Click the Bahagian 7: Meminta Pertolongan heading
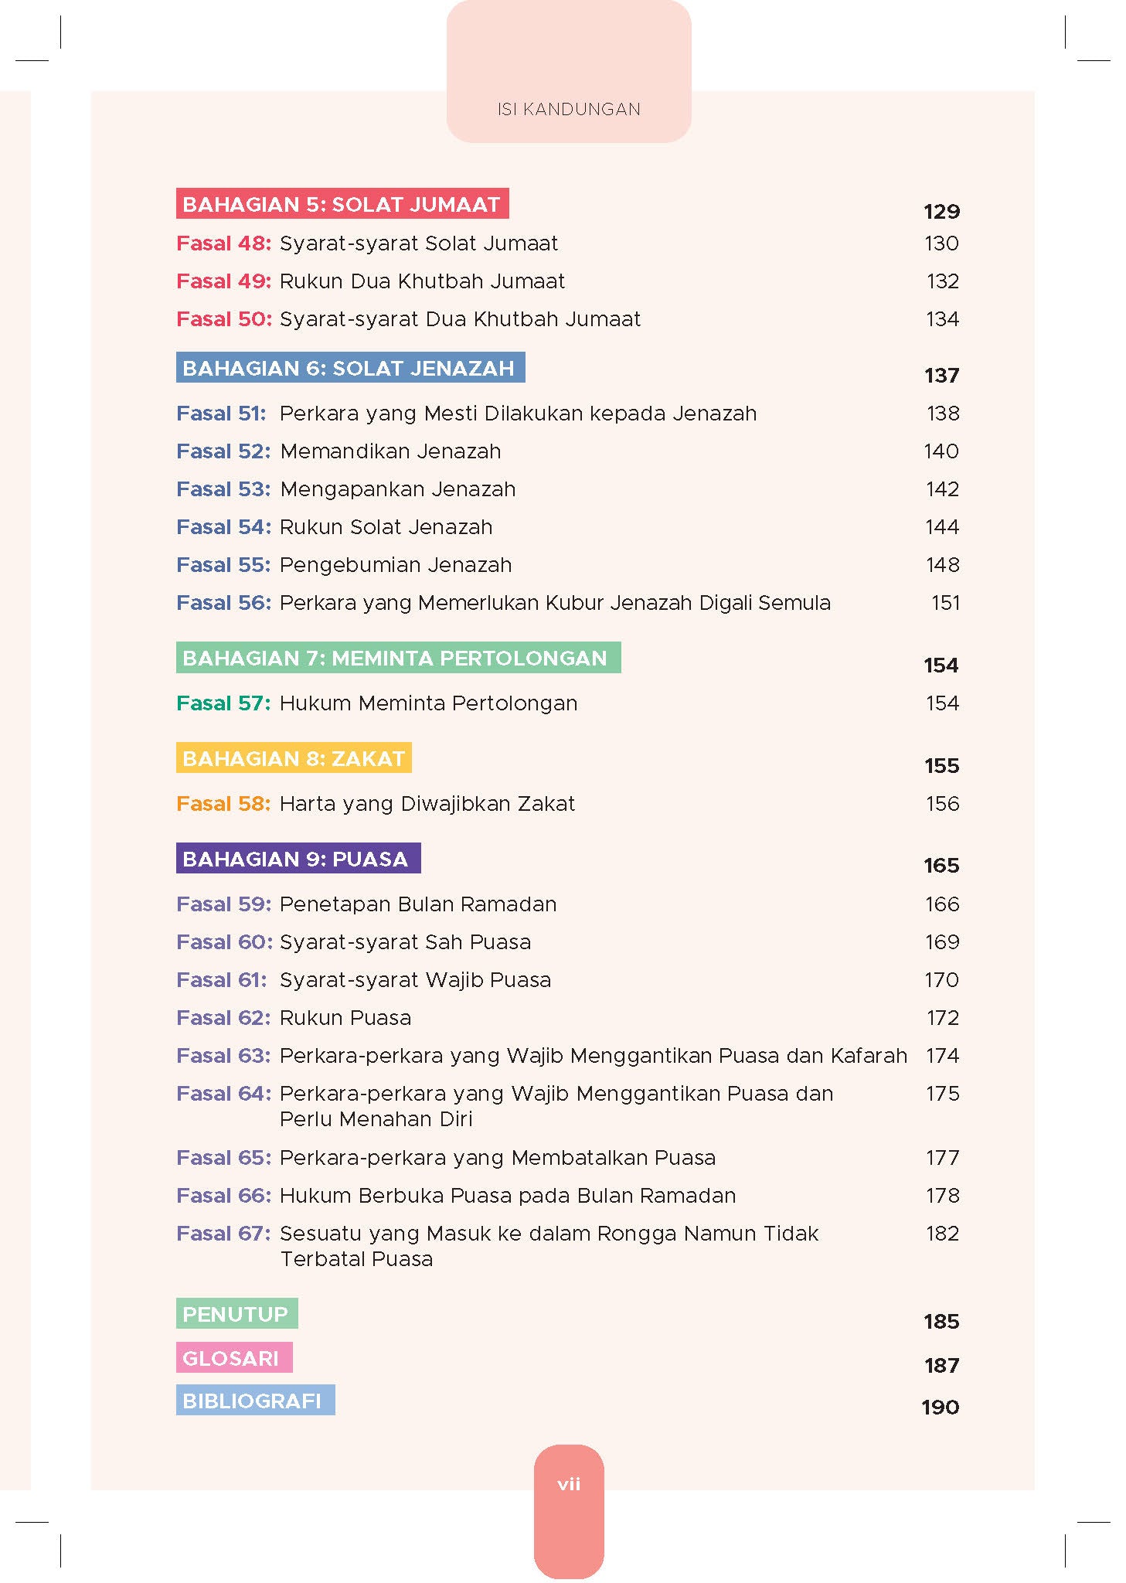The height and width of the screenshot is (1583, 1126). (397, 658)
